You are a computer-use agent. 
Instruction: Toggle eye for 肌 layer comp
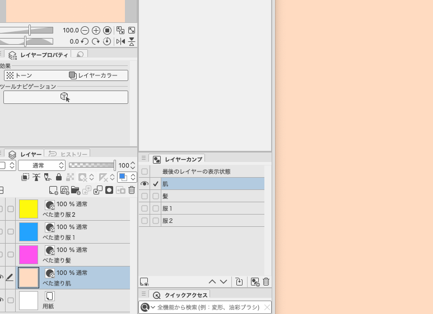point(145,184)
